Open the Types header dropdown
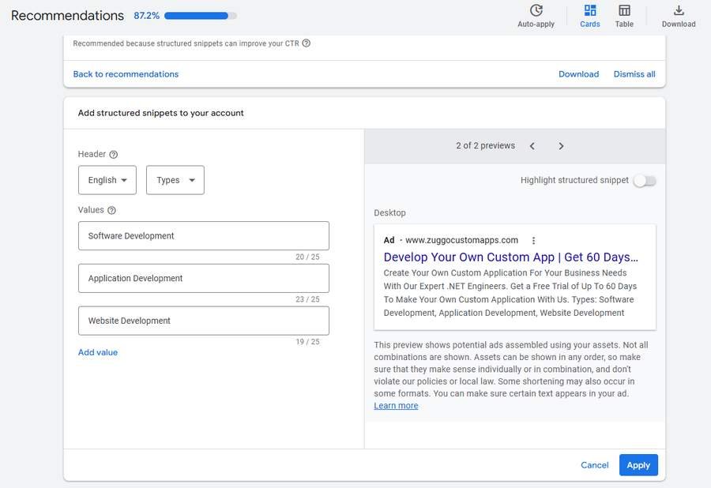Image resolution: width=711 pixels, height=488 pixels. (x=175, y=180)
